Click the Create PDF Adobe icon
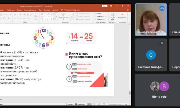Image resolution: width=180 pixels, height=108 pixels. point(113,17)
